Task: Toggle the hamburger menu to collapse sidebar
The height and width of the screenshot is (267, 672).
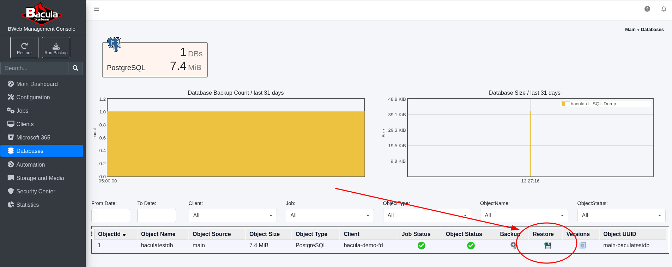Action: 97,9
